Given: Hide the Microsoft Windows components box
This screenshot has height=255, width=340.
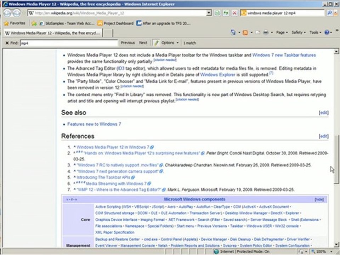Looking at the screenshot, I should tap(319, 199).
